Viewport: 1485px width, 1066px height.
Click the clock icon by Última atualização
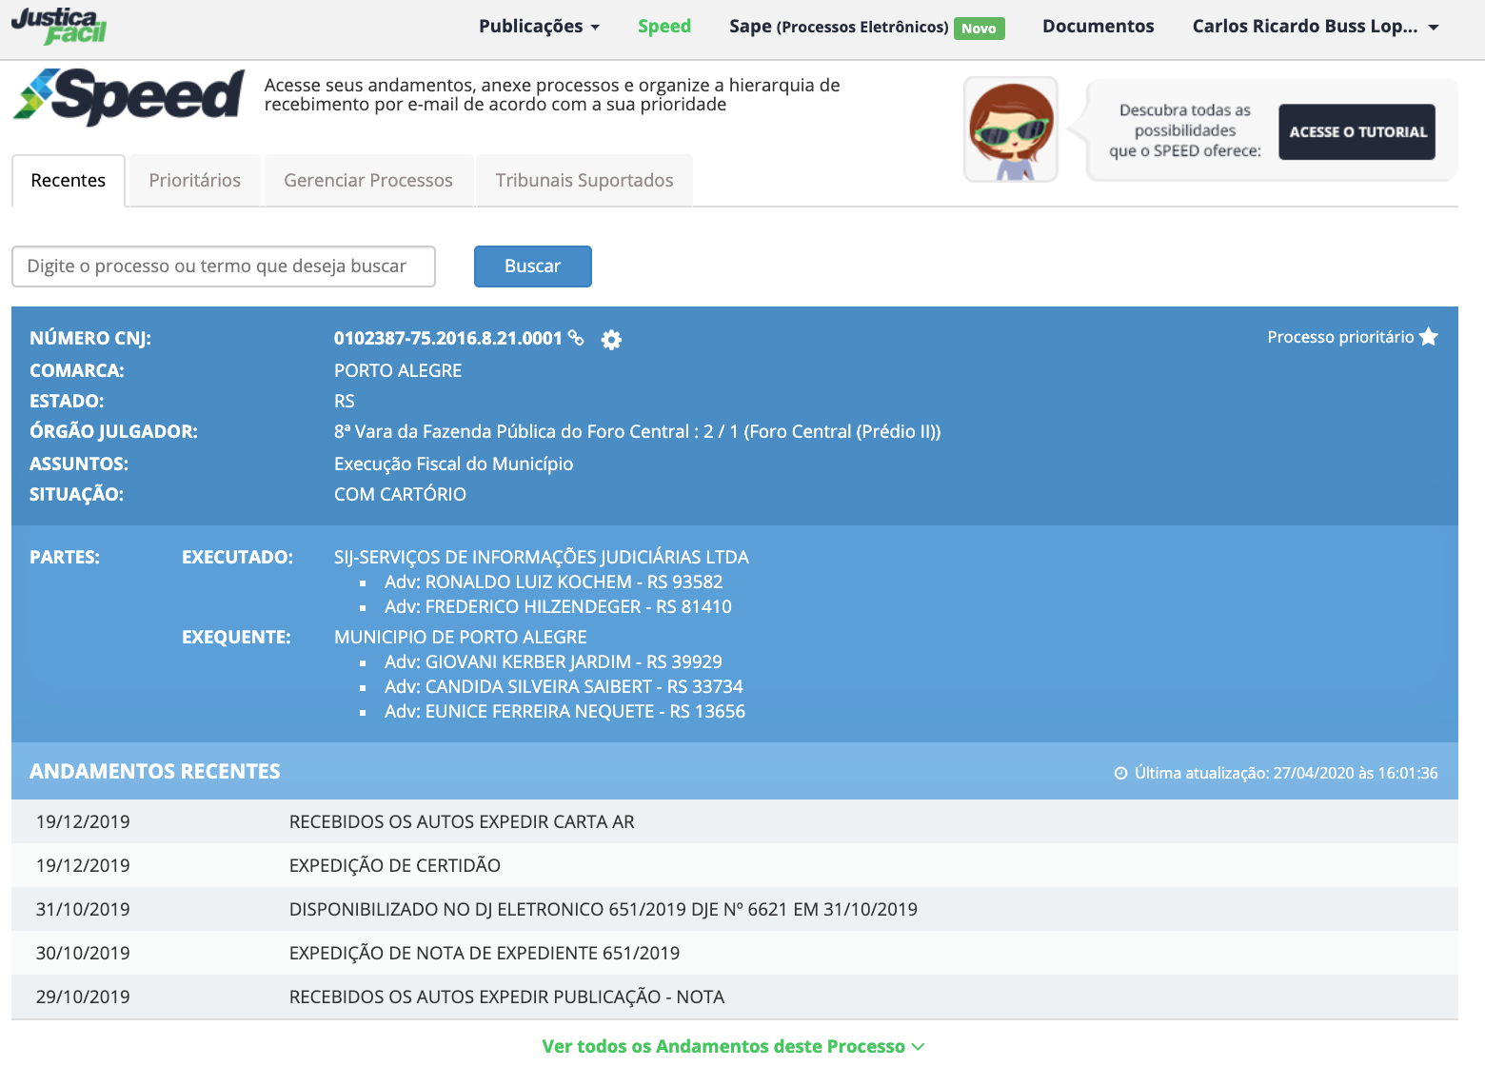click(1120, 774)
